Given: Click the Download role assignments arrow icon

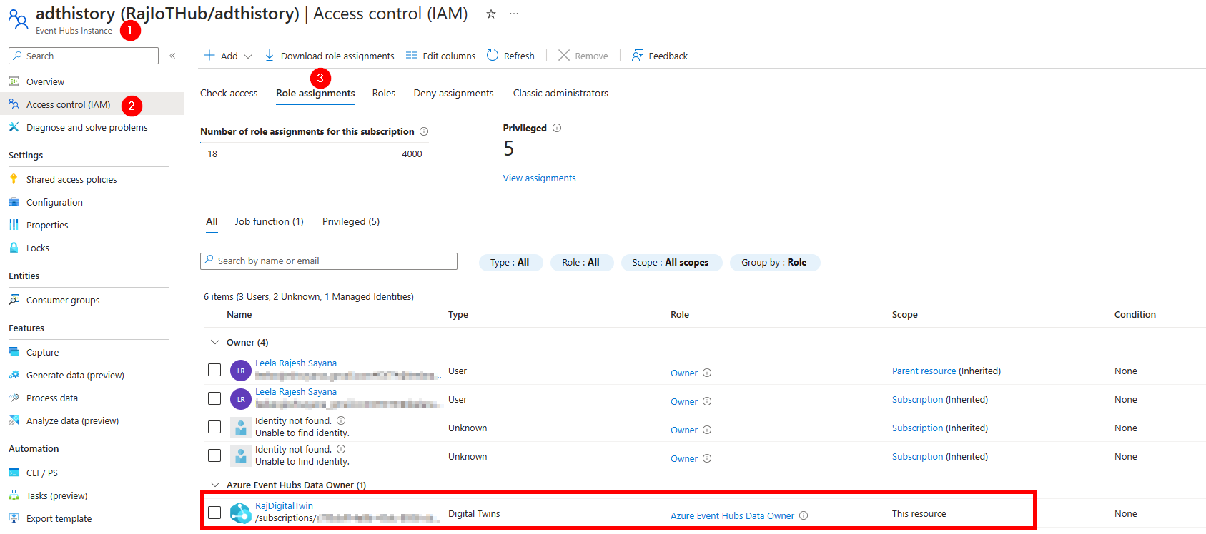Looking at the screenshot, I should [270, 55].
